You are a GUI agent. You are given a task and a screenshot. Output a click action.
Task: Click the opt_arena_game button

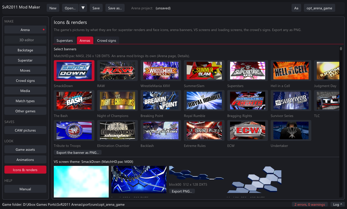pyautogui.click(x=320, y=8)
